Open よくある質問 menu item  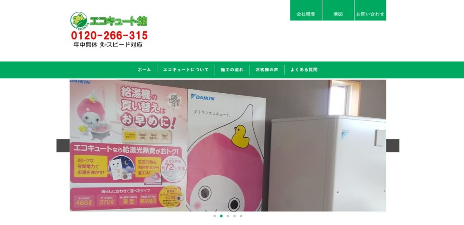[x=304, y=70]
